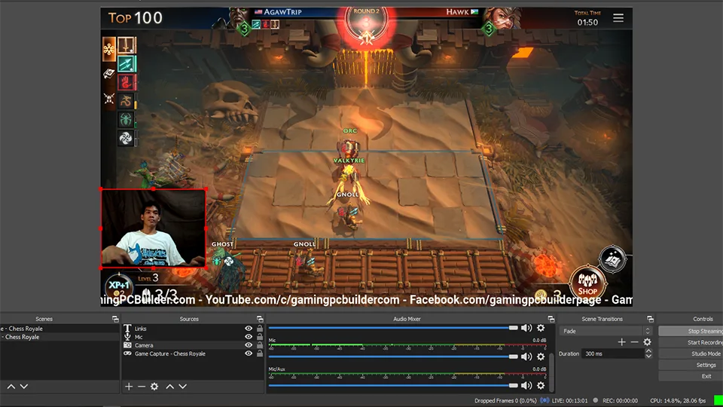Click LIVE: 00:13:01 status text
Viewport: 723px width, 407px height.
click(x=569, y=400)
